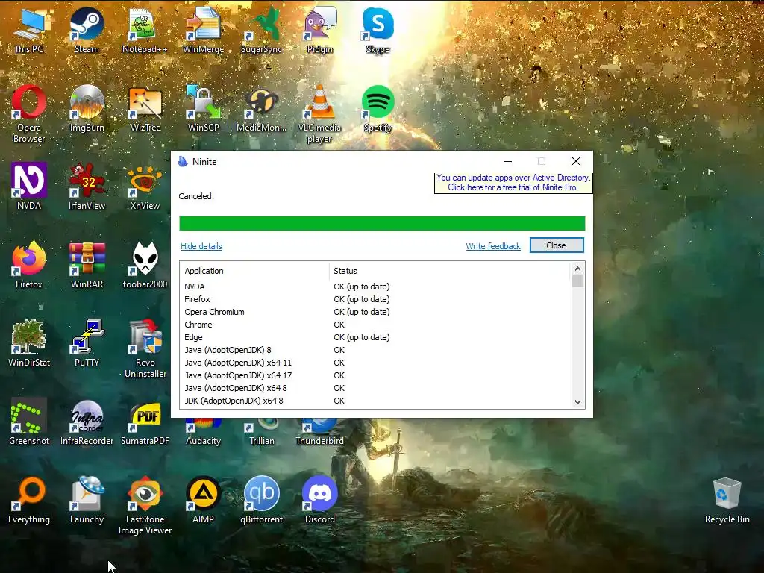Click the Revo Uninstaller icon
This screenshot has height=573, width=764.
(x=145, y=349)
